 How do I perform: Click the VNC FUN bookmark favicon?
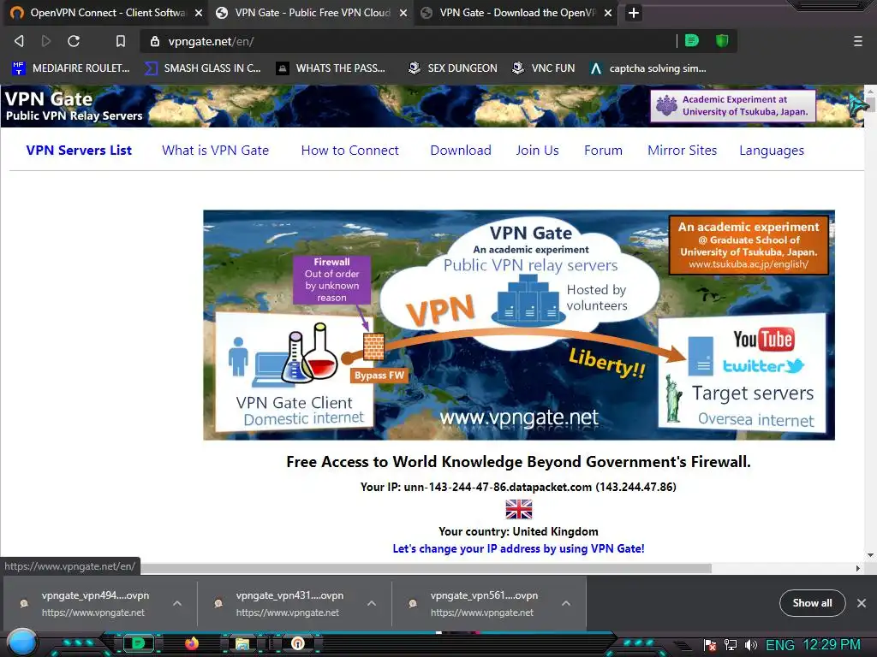[x=518, y=68]
